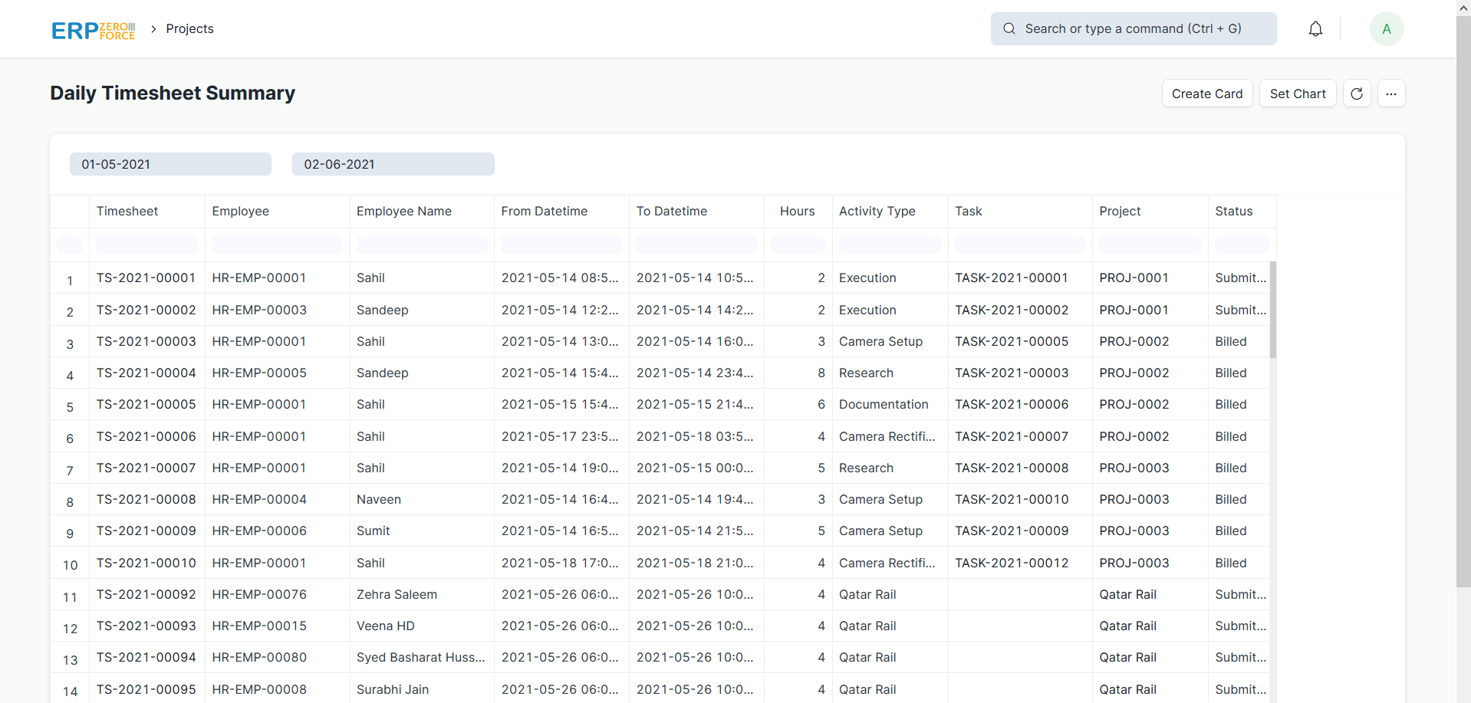1471x703 pixels.
Task: Select cell TS-2021-00092
Action: click(146, 595)
